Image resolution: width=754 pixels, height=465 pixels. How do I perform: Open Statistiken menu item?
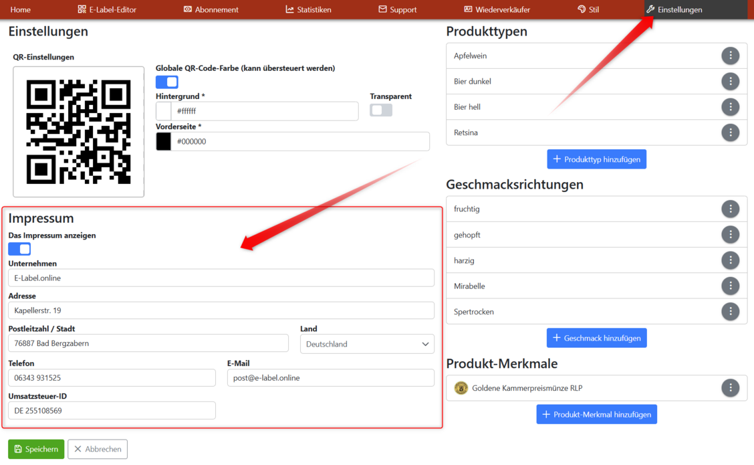308,9
